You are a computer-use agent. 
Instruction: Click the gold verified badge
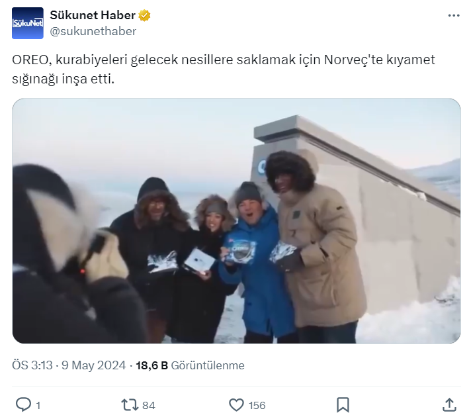144,15
